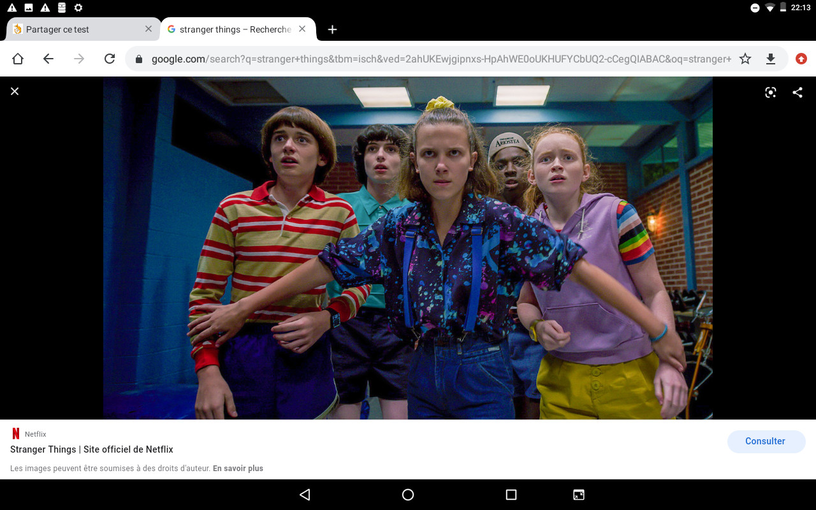816x510 pixels.
Task: Navigate back with the back arrow
Action: tap(48, 59)
